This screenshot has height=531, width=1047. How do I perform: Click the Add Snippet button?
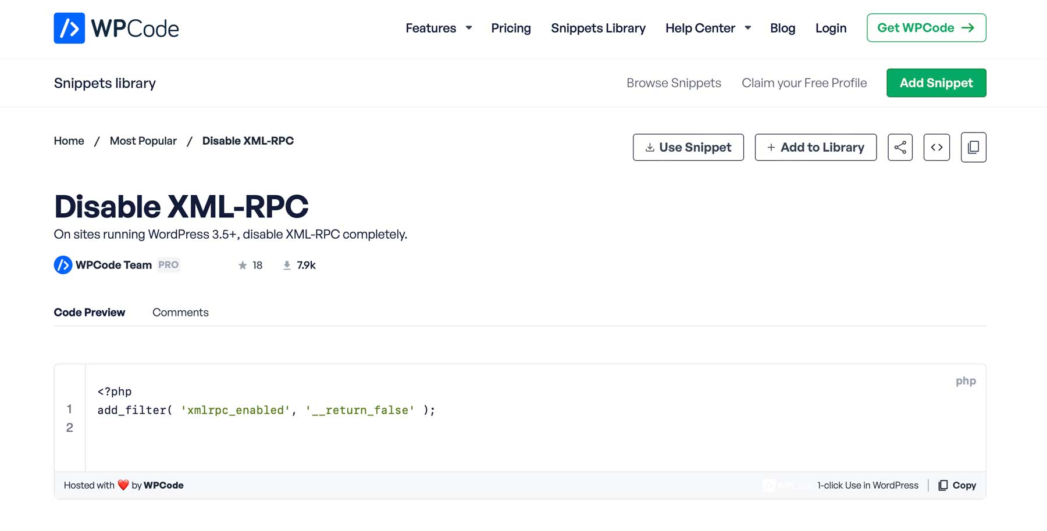[x=936, y=82]
